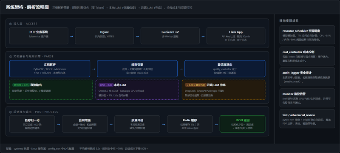Click the PyMuPDF / DOCX→Markdown text
Image resolution: width=340 pixels, height=153 pixels.
(x=50, y=69)
